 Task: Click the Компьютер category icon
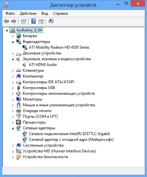(x=19, y=76)
